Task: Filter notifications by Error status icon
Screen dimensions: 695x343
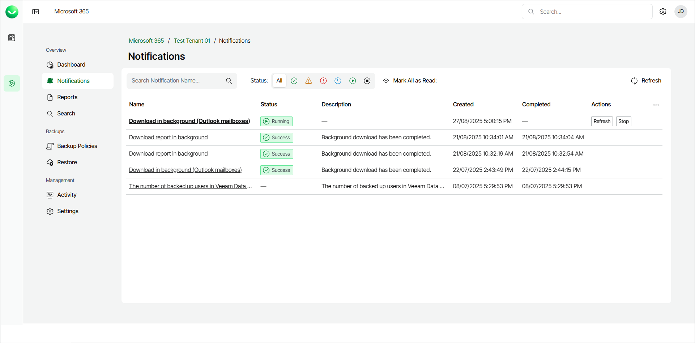Action: pos(323,81)
